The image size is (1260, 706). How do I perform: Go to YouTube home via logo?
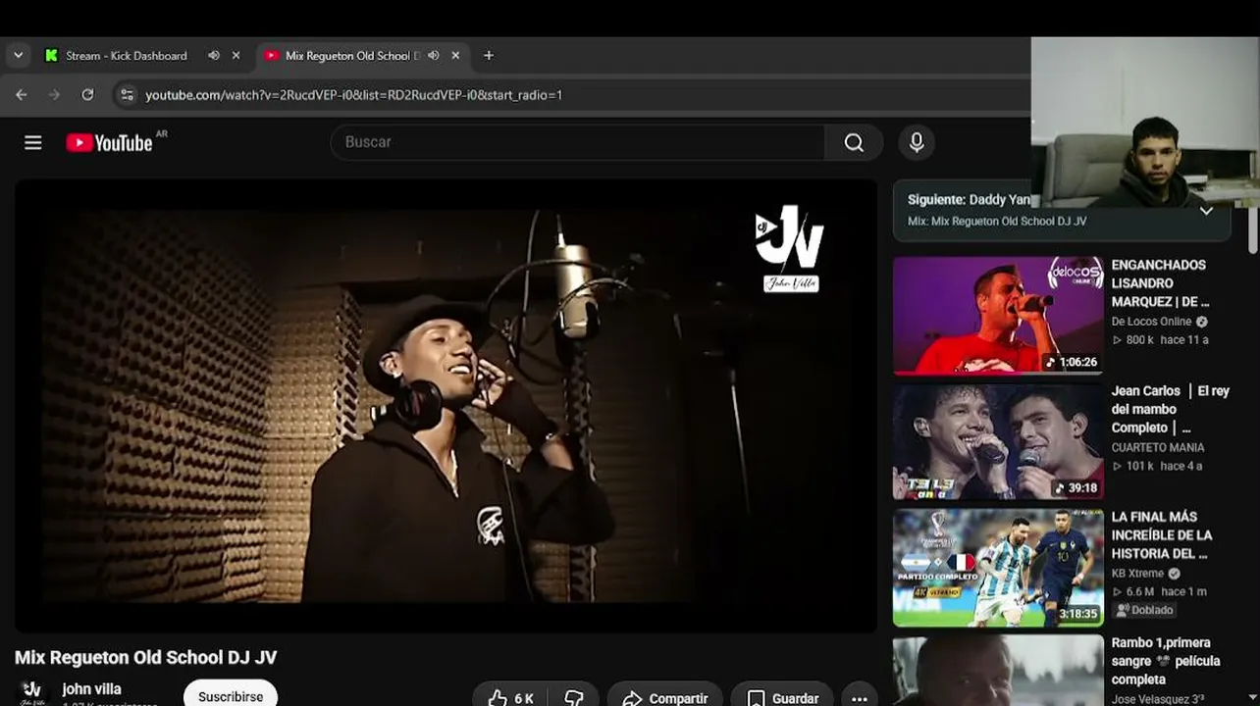tap(109, 143)
